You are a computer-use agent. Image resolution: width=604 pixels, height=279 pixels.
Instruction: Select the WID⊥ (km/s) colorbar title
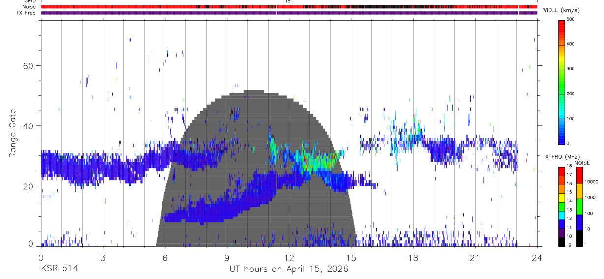[561, 10]
